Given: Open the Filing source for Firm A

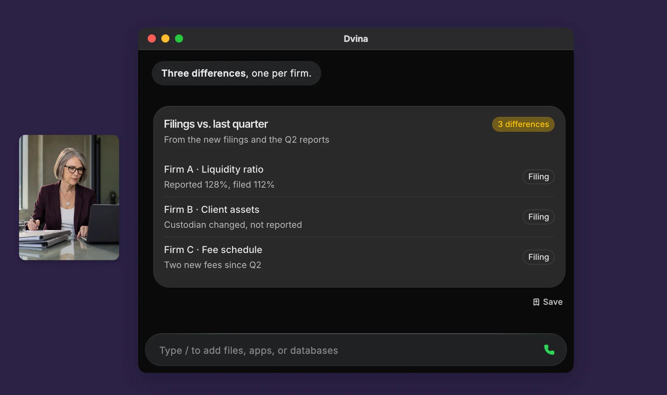Looking at the screenshot, I should (x=538, y=177).
